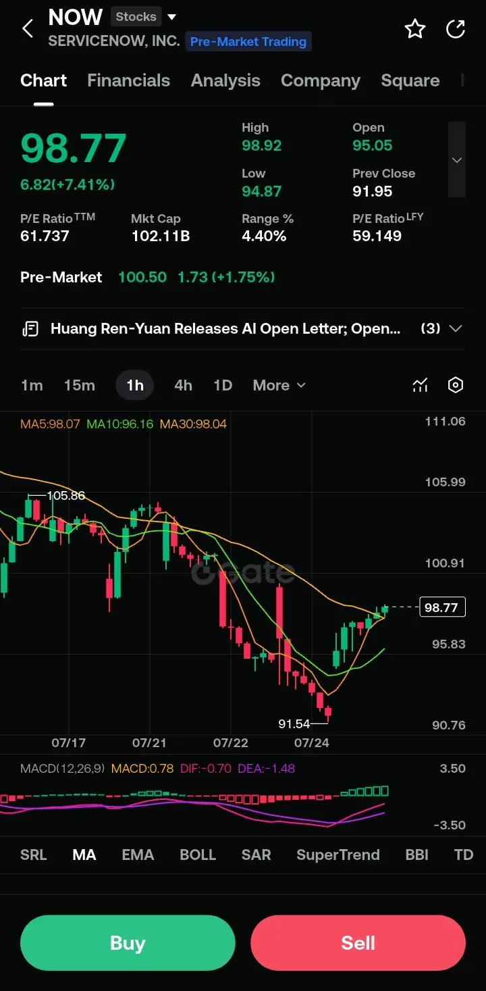The width and height of the screenshot is (486, 991).
Task: Tap the Range % 4.40% value
Action: tap(265, 236)
